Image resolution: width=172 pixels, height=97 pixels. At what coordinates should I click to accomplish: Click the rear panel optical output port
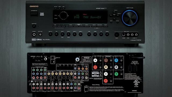[x=75, y=68]
